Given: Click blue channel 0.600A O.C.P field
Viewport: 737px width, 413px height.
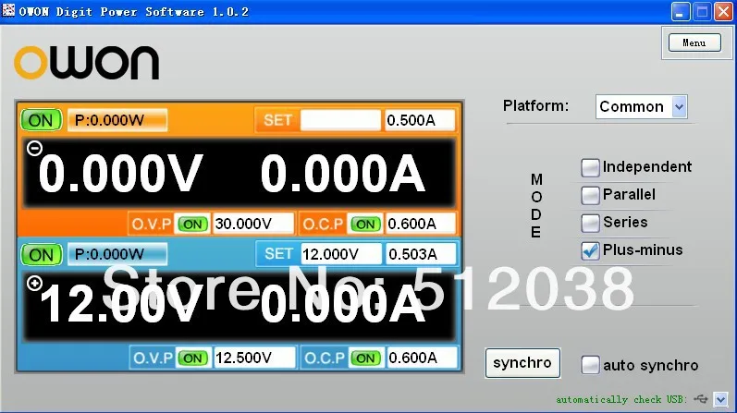Looking at the screenshot, I should 422,358.
